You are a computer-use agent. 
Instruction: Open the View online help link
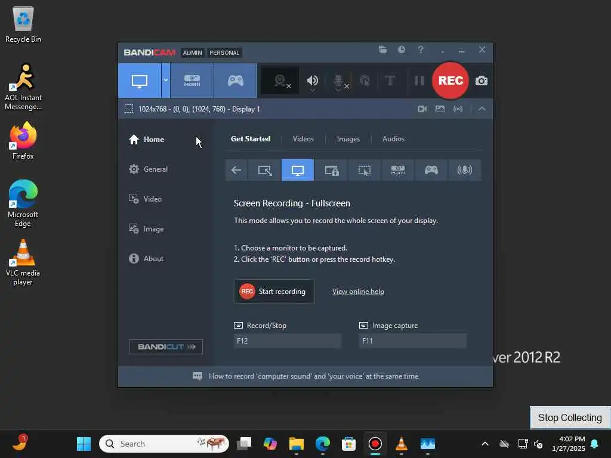pos(358,292)
